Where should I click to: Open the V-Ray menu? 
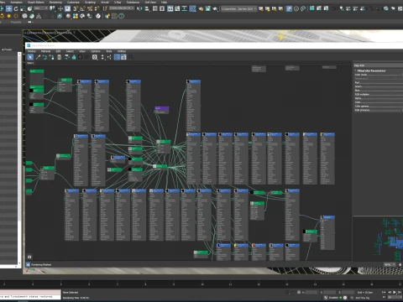click(x=118, y=3)
